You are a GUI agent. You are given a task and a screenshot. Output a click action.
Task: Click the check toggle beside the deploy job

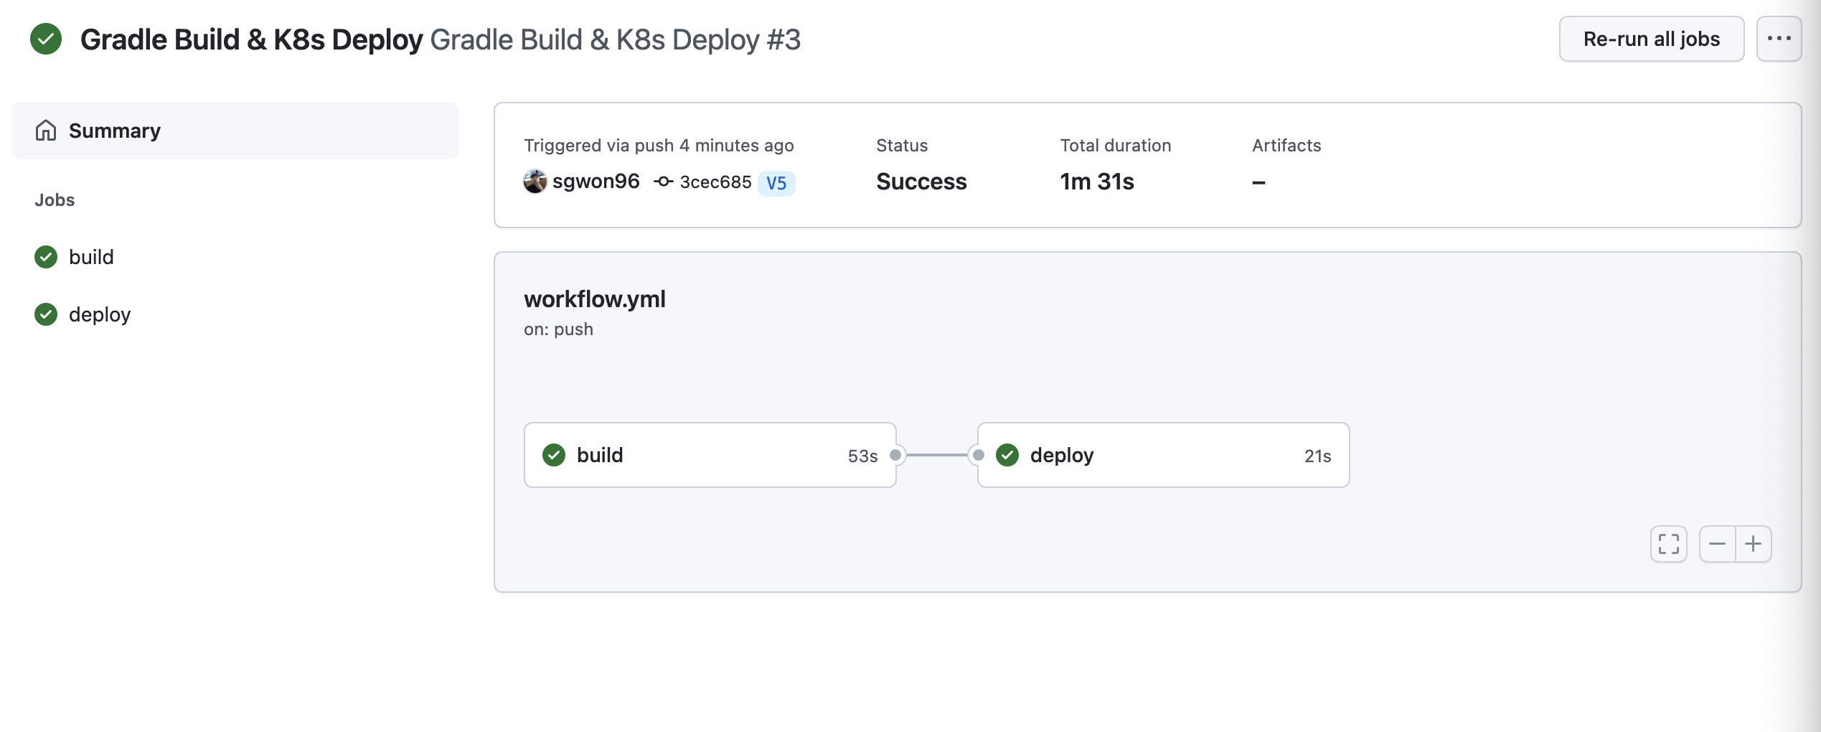[x=46, y=314]
